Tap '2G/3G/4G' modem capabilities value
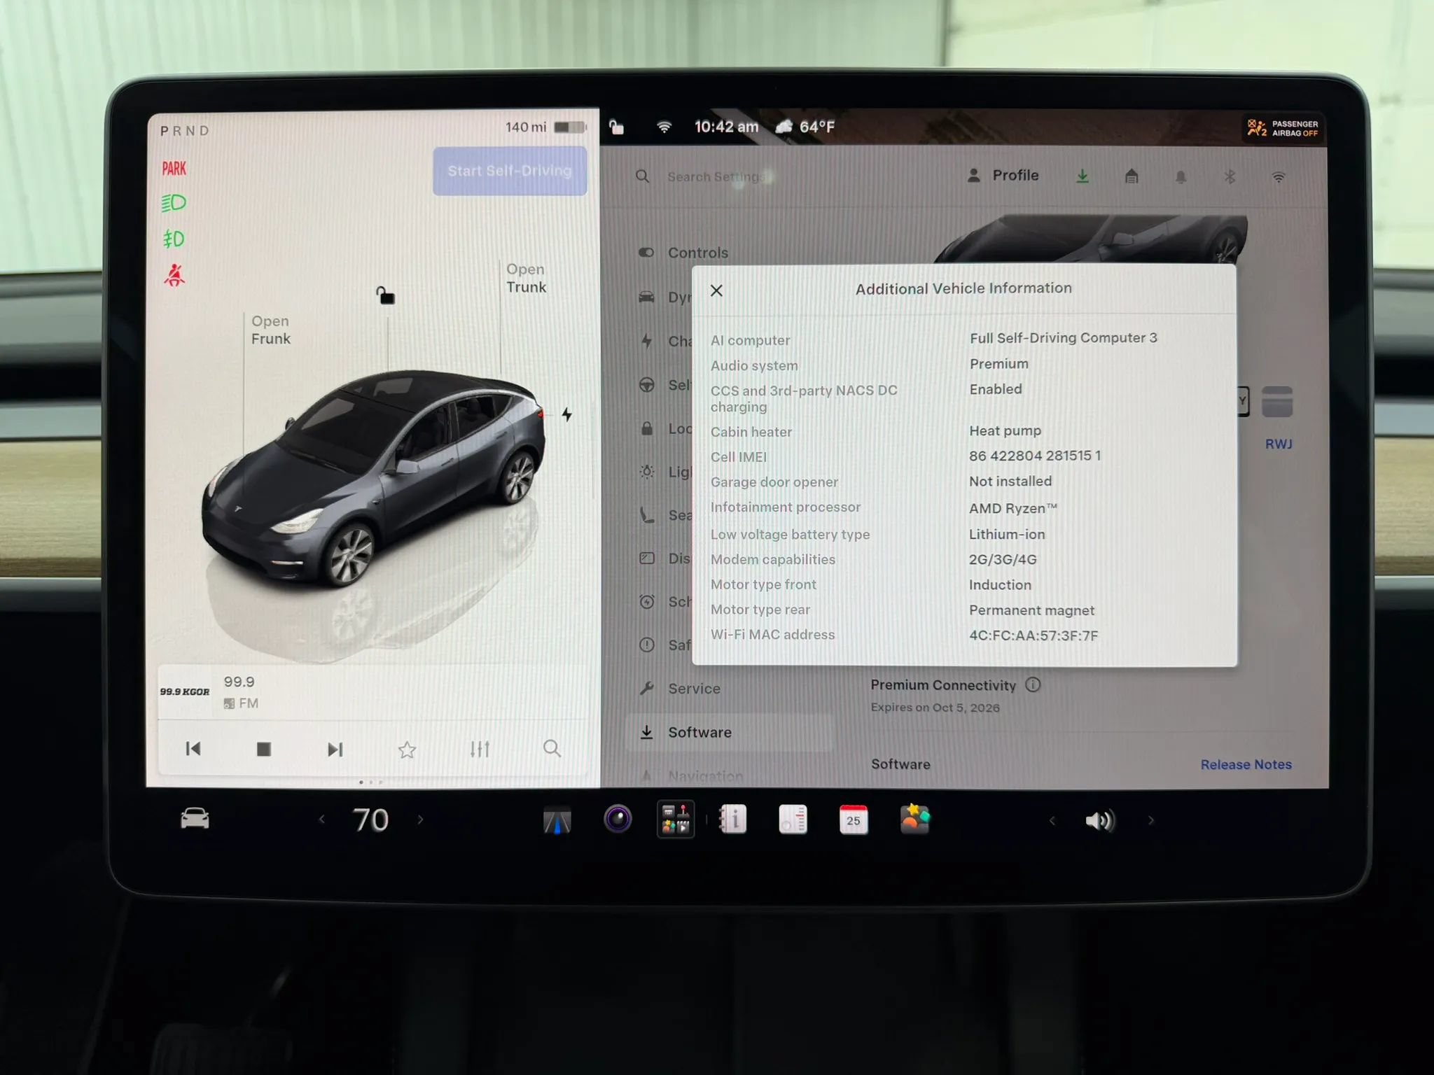 point(1003,559)
